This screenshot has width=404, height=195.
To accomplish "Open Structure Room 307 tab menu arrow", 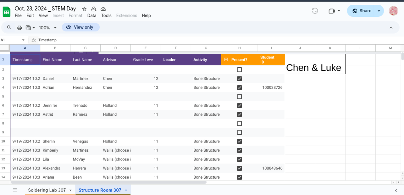I will pos(126,190).
